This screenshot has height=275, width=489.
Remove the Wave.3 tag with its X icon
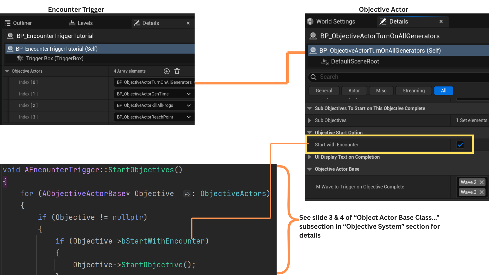click(x=481, y=192)
